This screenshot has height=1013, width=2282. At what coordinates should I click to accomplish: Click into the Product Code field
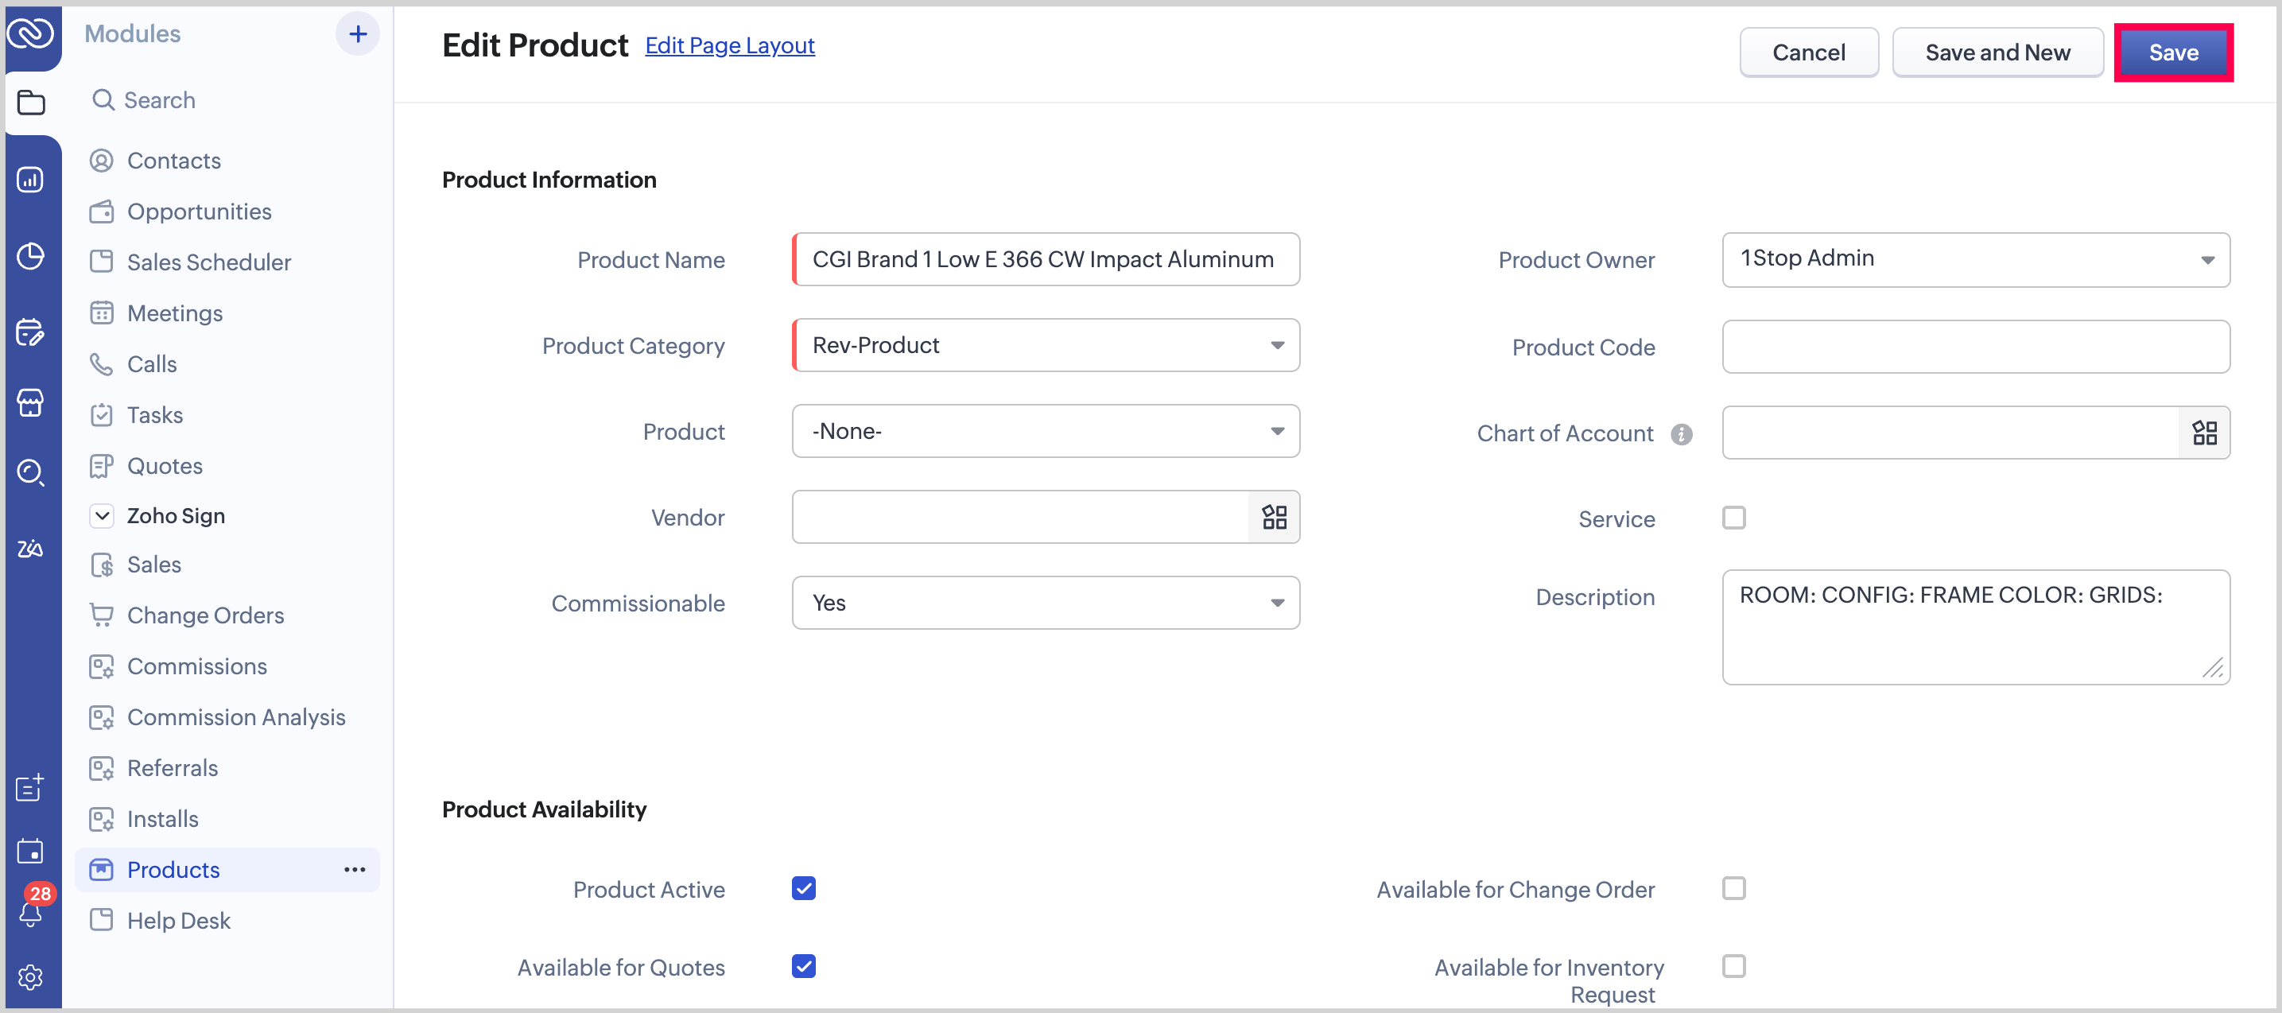(x=1974, y=347)
